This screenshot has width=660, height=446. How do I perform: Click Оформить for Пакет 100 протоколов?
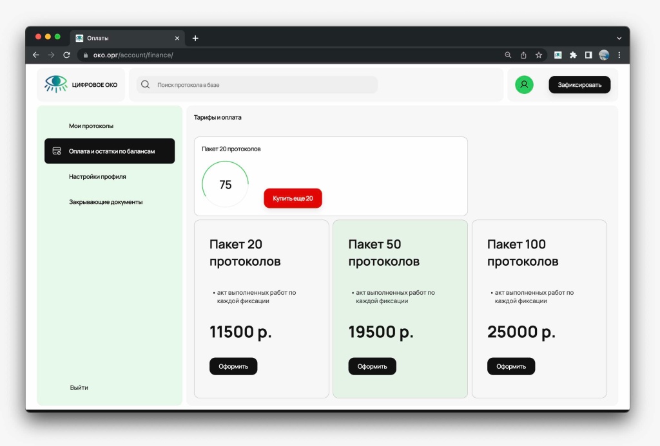point(511,366)
